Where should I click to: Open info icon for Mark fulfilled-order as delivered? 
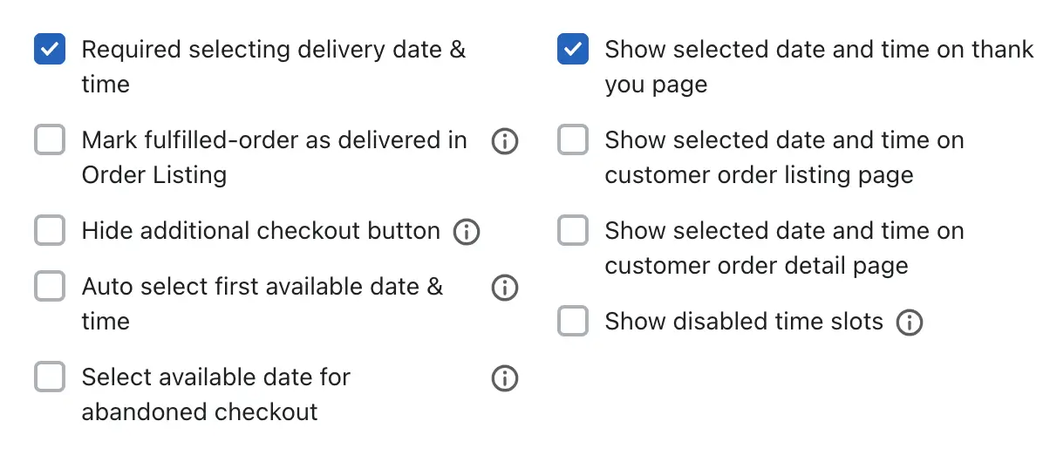click(505, 141)
